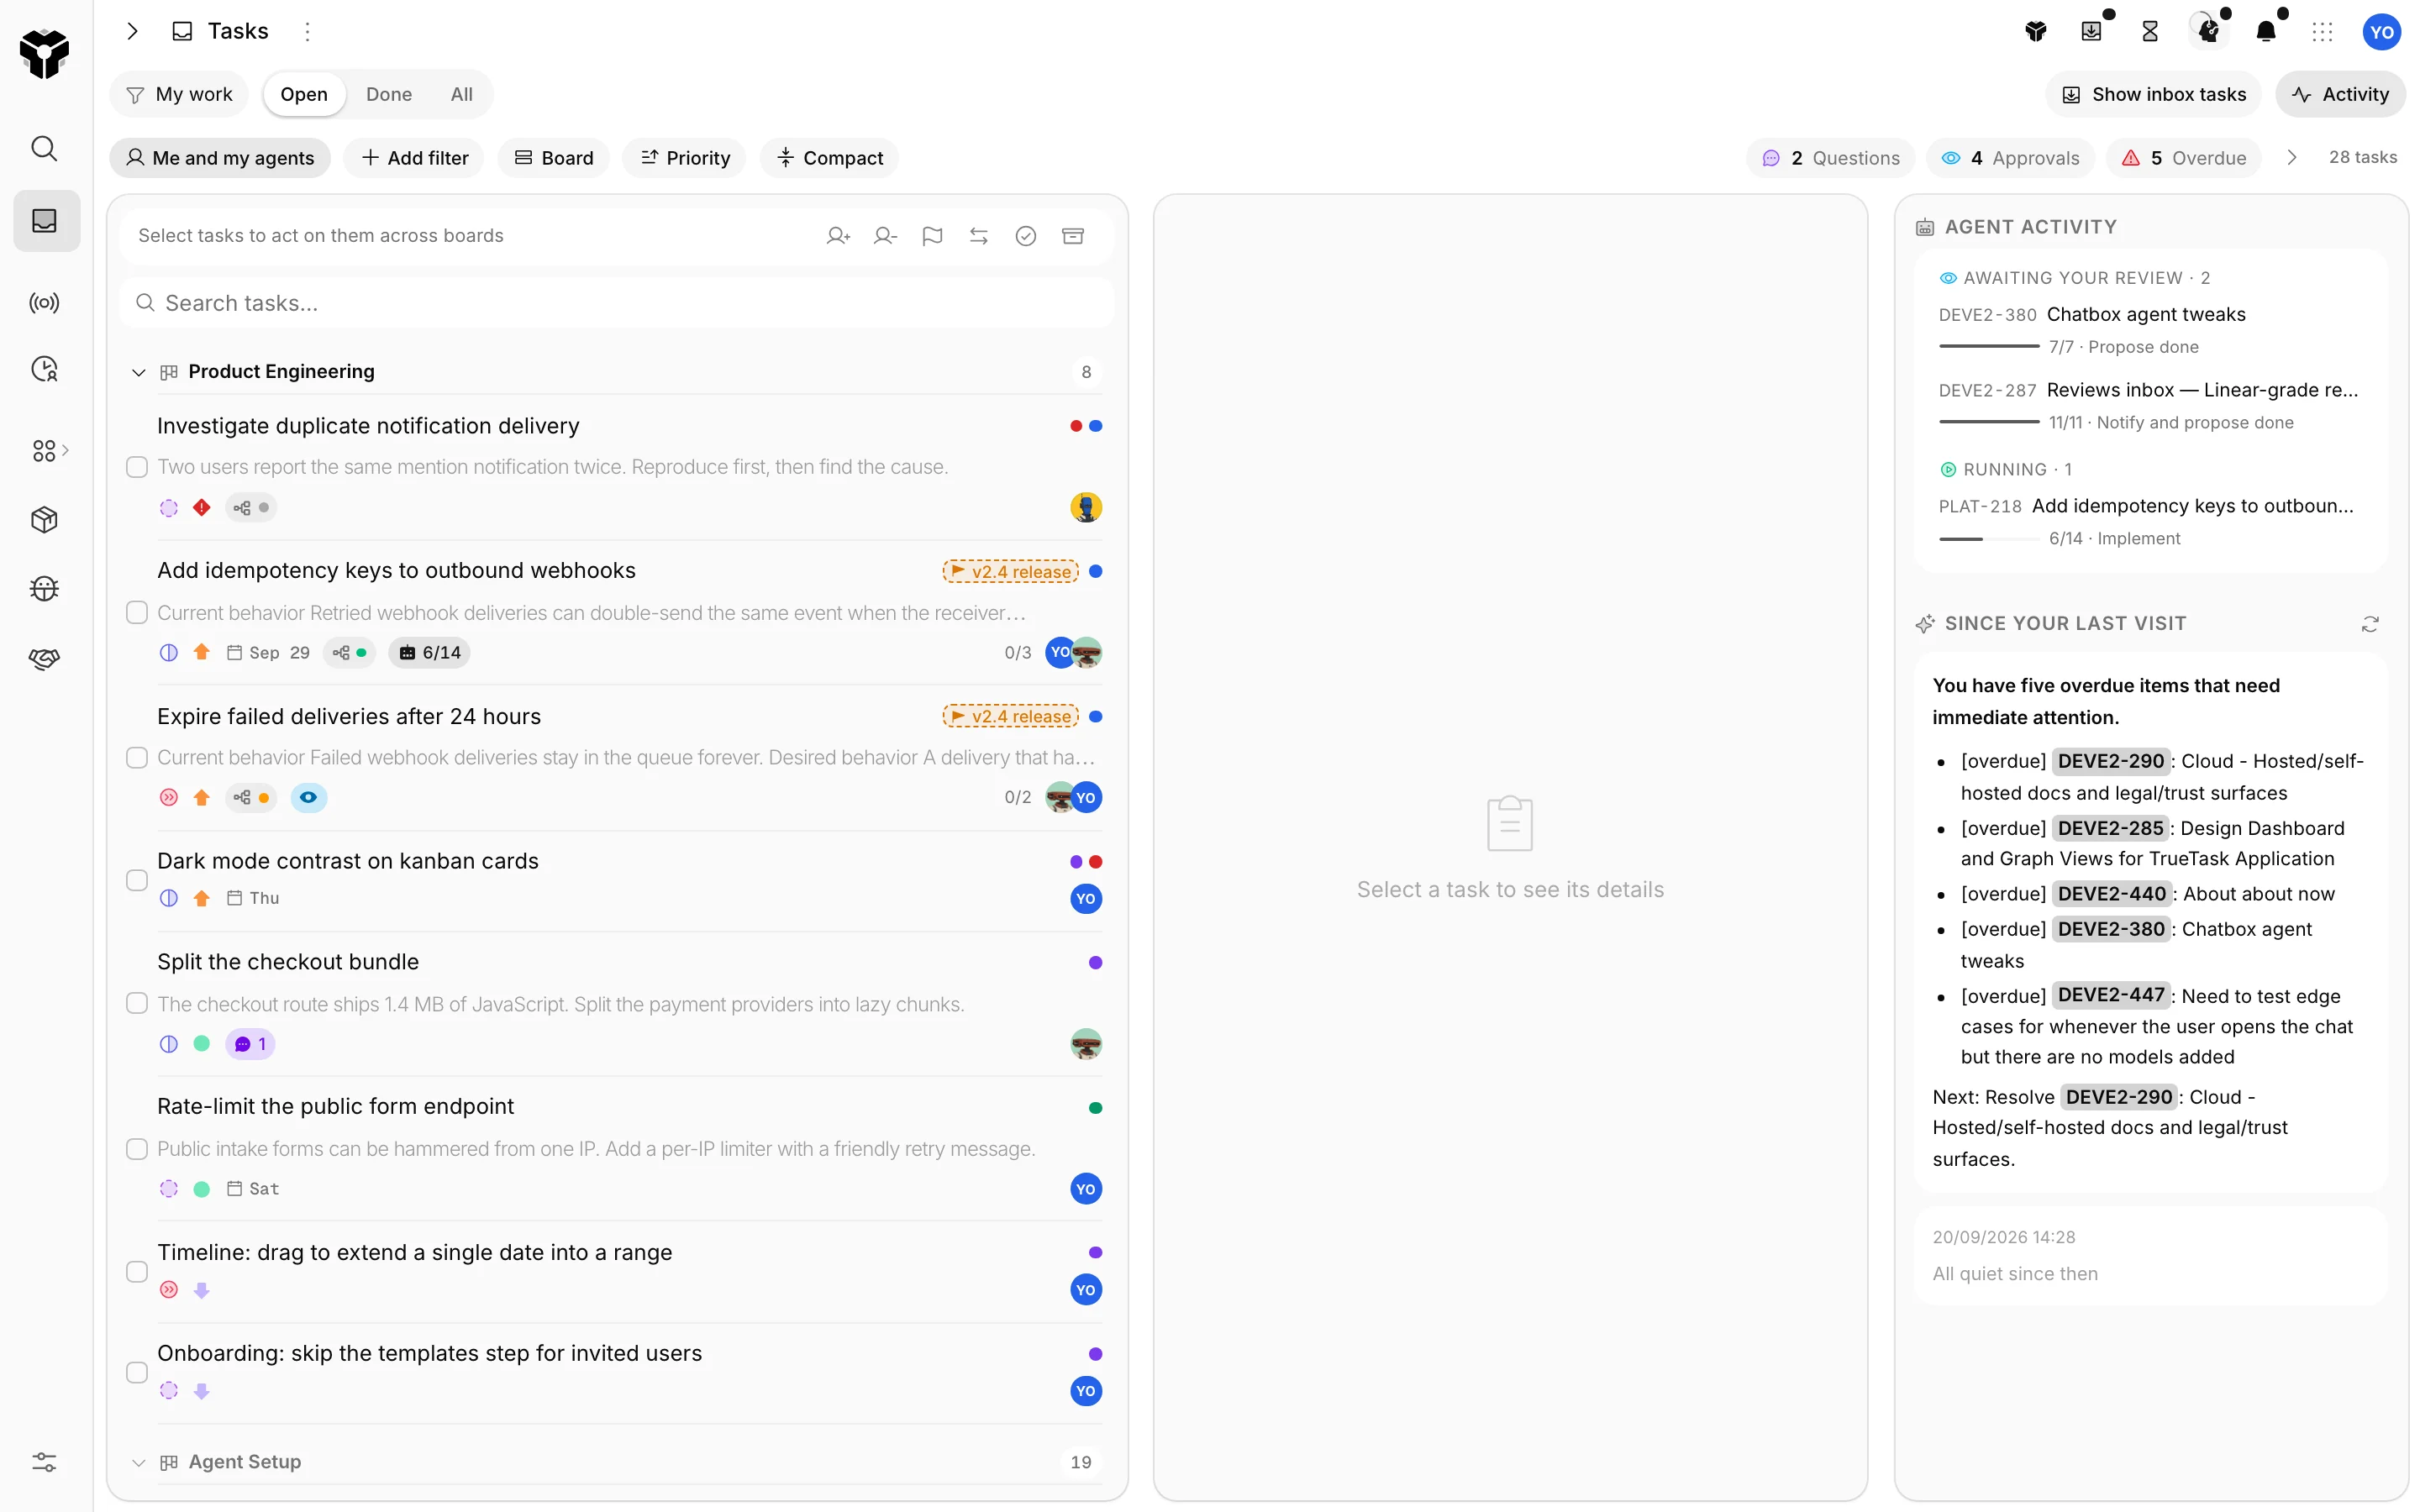The image size is (2420, 1512).
Task: Click the swap arrows icon in bulk bar
Action: (x=979, y=236)
